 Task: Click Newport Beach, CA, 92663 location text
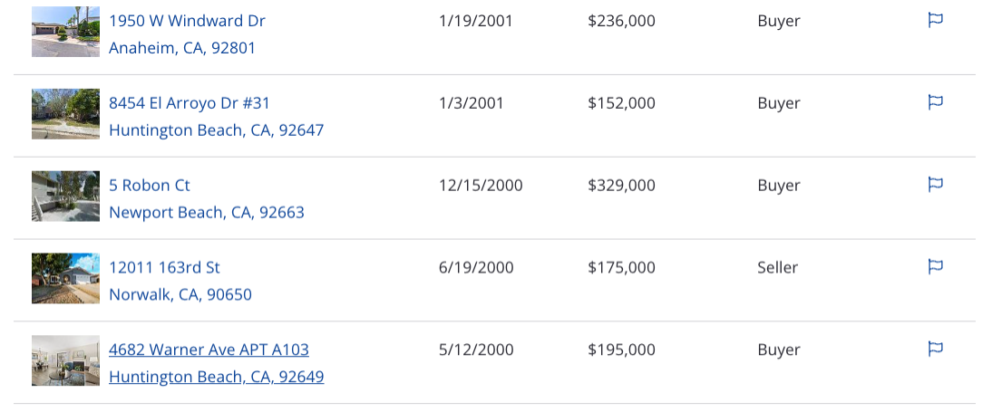click(206, 212)
